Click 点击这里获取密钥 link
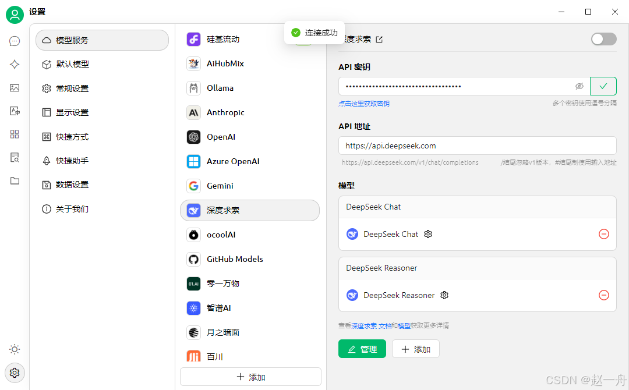Screen dimensions: 629x390 pyautogui.click(x=364, y=104)
